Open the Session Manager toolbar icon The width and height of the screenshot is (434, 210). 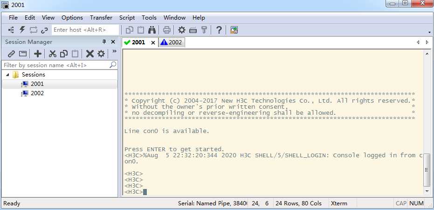click(11, 30)
